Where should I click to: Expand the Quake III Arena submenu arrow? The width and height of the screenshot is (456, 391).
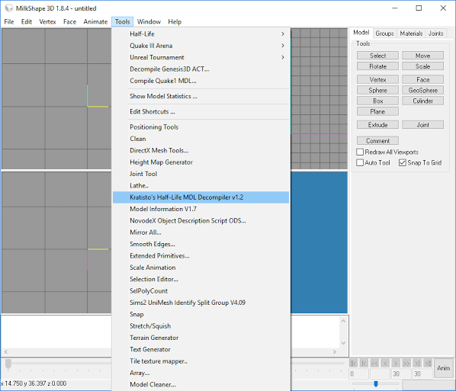click(283, 46)
